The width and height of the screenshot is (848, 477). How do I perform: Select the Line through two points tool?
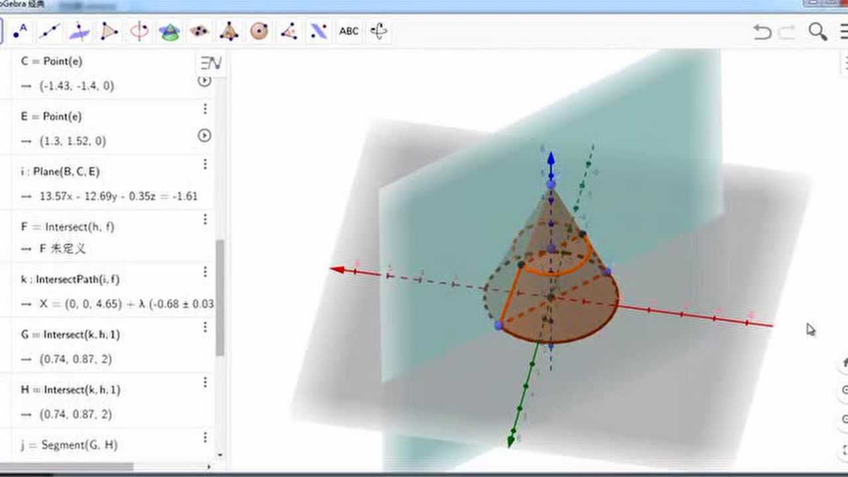point(50,30)
